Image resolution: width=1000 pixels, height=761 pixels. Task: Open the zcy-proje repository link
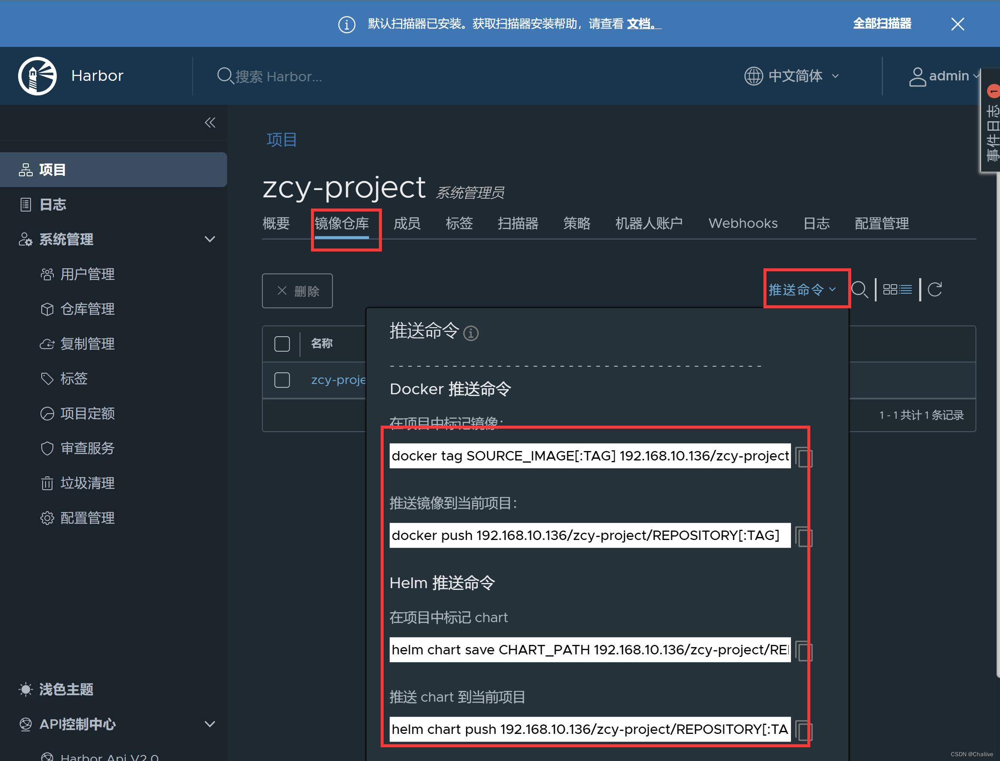[338, 380]
